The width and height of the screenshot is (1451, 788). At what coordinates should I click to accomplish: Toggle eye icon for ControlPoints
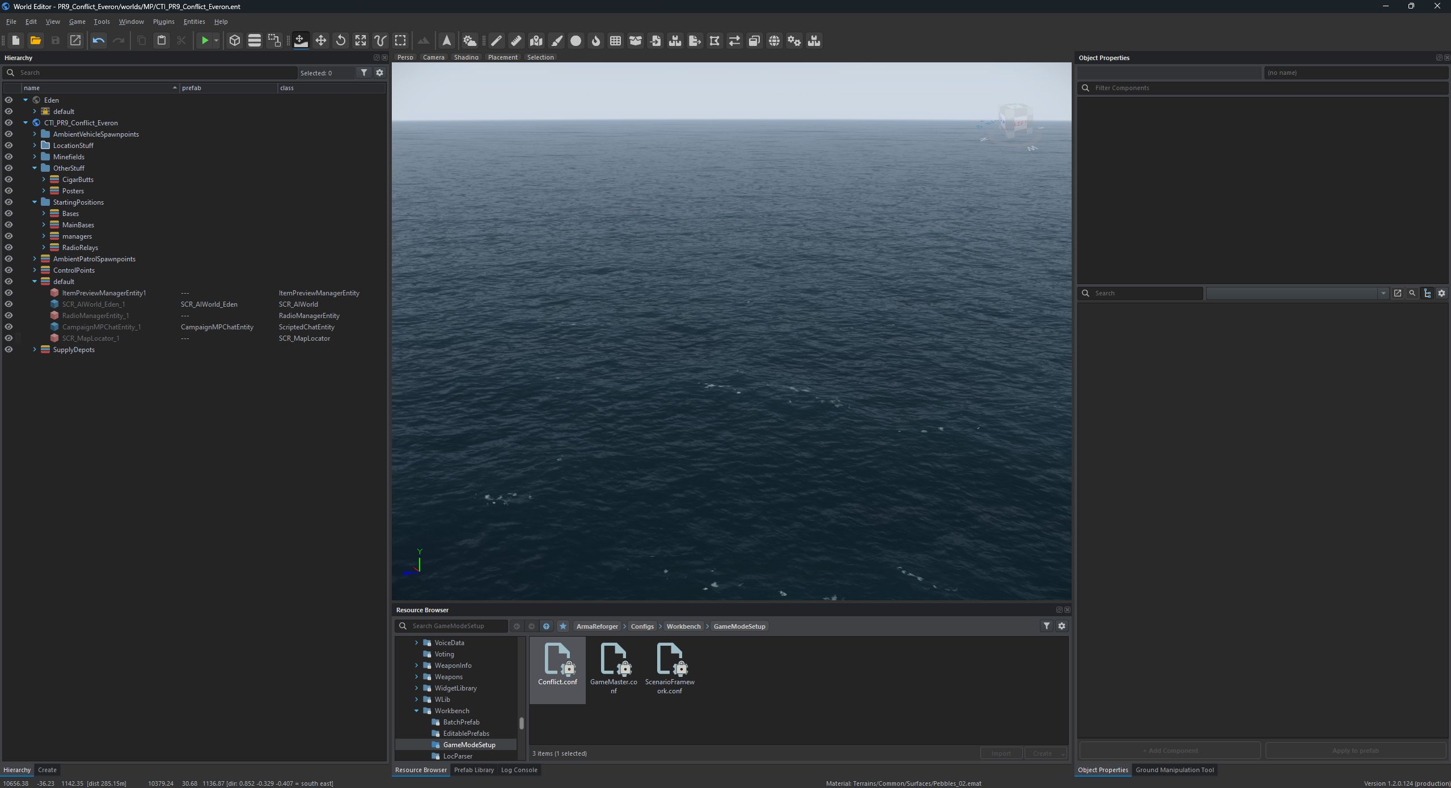(9, 270)
